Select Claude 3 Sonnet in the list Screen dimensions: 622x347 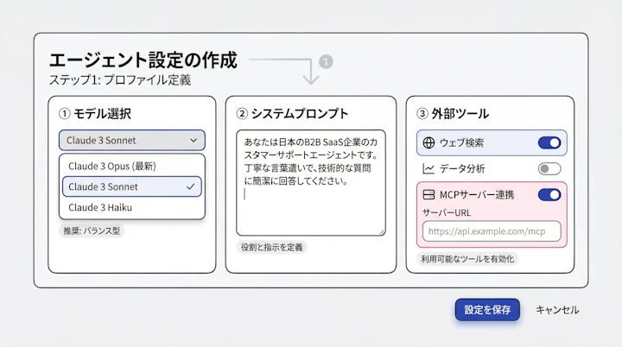point(132,186)
